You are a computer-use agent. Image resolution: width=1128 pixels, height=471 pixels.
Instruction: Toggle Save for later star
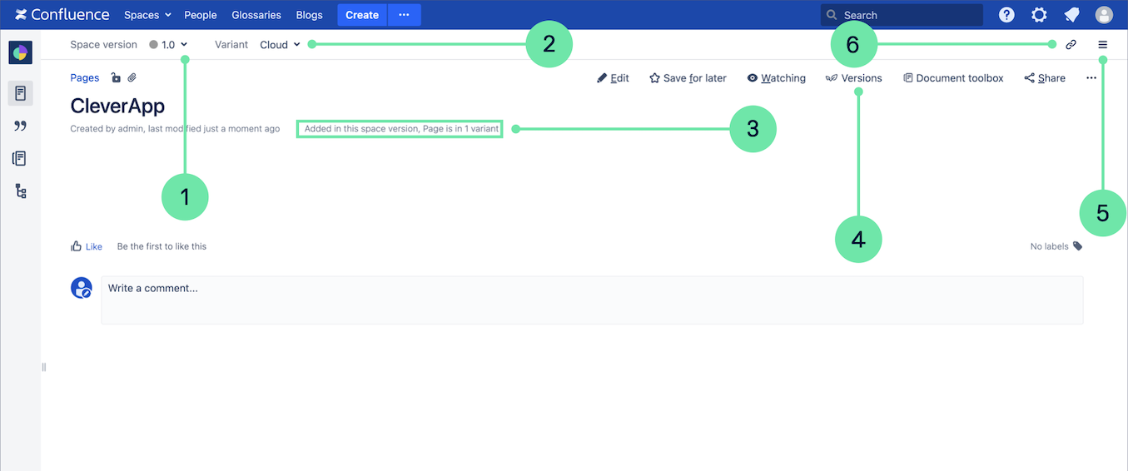[x=688, y=78]
